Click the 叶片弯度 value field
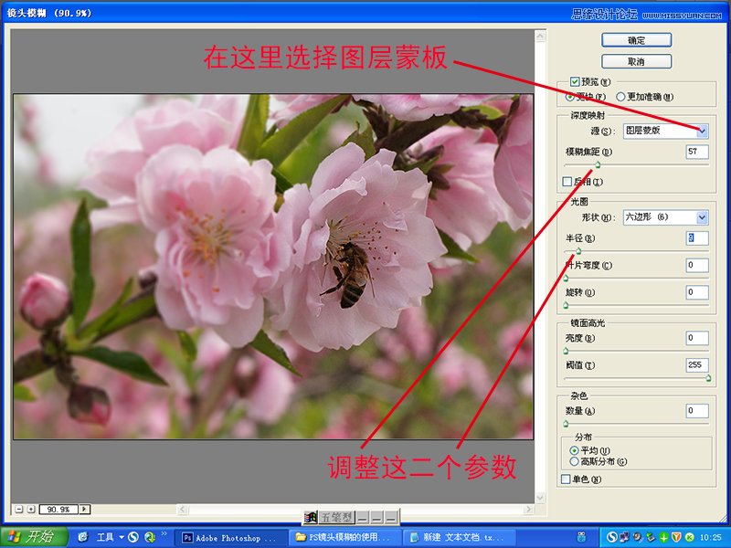731x548 pixels. pos(697,265)
